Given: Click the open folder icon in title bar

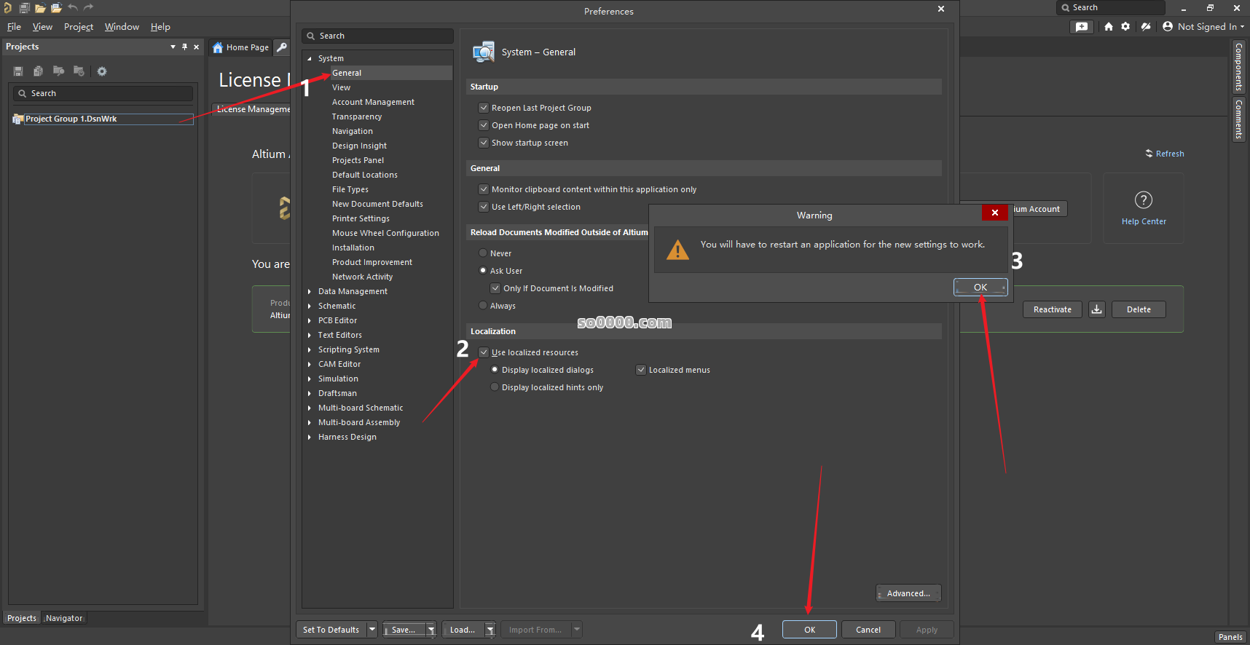Looking at the screenshot, I should tap(40, 8).
